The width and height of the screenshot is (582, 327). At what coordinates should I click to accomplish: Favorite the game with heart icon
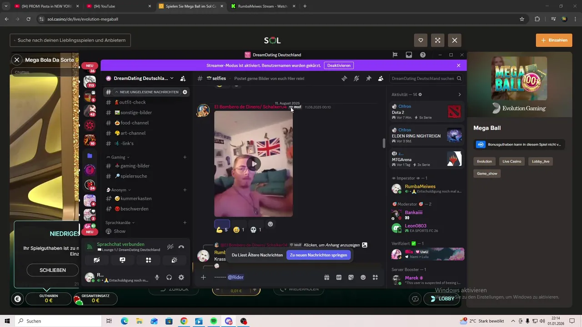coord(421,40)
